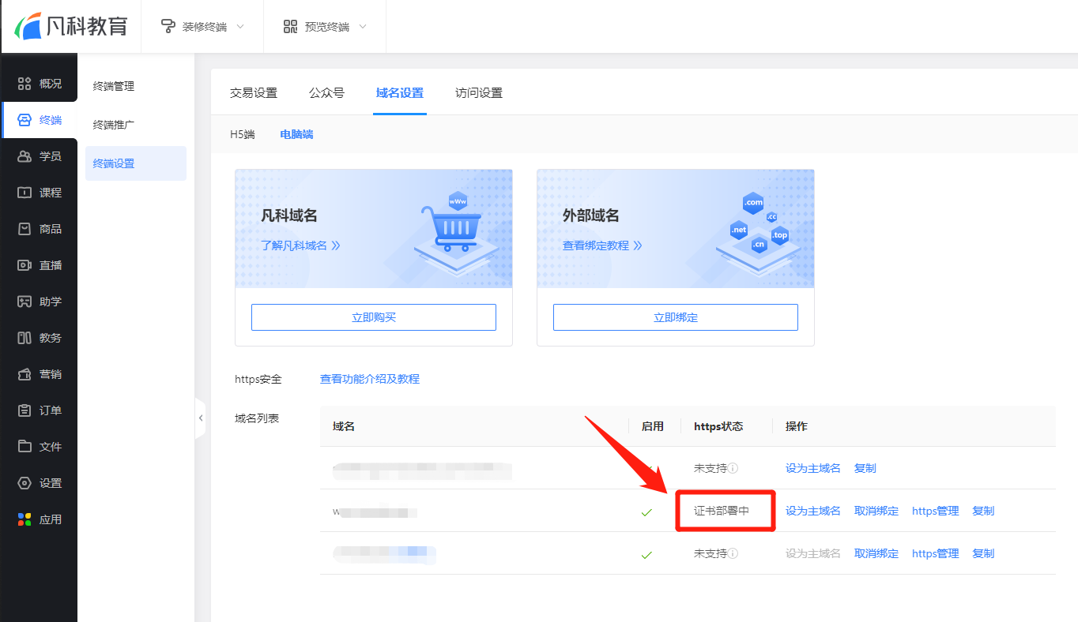Open 查看功能介绍及教程 link next to https安全
This screenshot has height=622, width=1078.
point(370,379)
